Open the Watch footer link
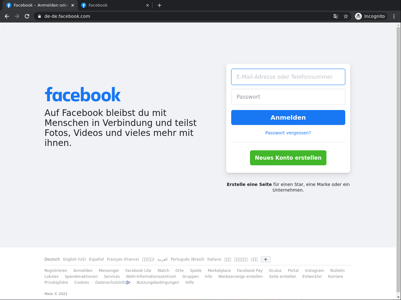Image resolution: width=401 pixels, height=300 pixels. (163, 271)
